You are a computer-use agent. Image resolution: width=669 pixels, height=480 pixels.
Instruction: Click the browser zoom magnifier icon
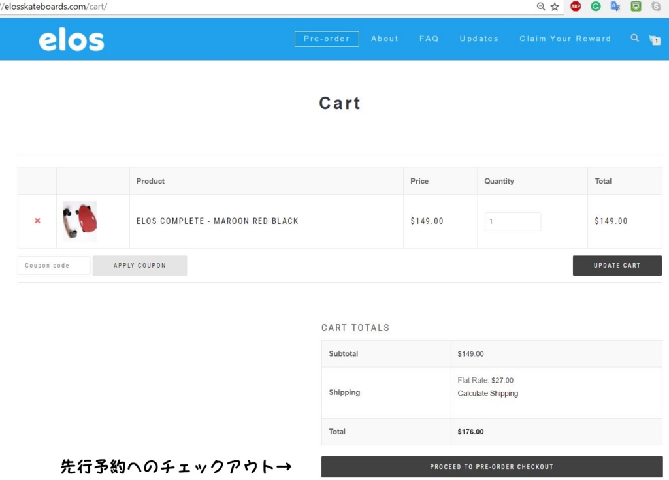pos(540,7)
